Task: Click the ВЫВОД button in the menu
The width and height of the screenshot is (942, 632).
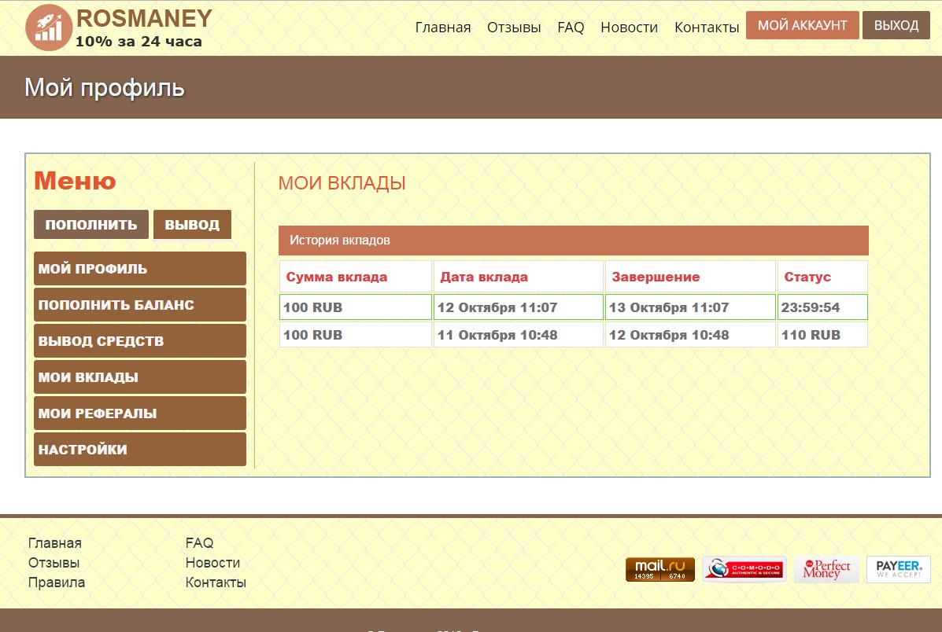Action: 192,224
